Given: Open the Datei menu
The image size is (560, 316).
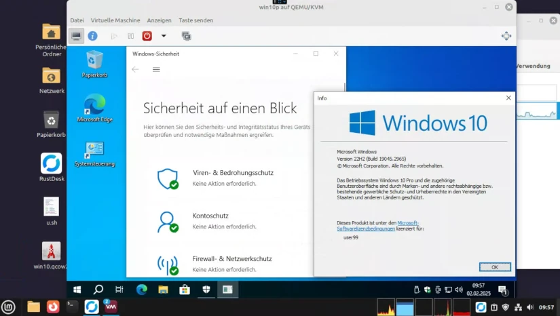Looking at the screenshot, I should point(77,20).
